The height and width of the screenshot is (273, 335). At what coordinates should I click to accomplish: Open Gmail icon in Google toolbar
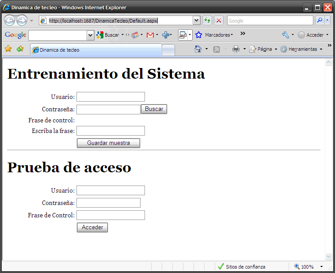click(150, 35)
